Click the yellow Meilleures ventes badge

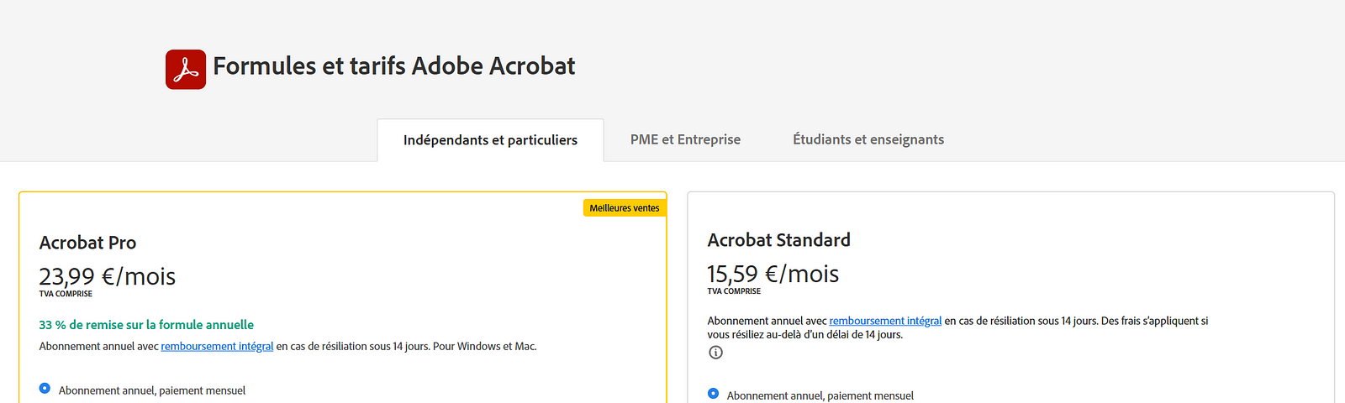(x=625, y=207)
